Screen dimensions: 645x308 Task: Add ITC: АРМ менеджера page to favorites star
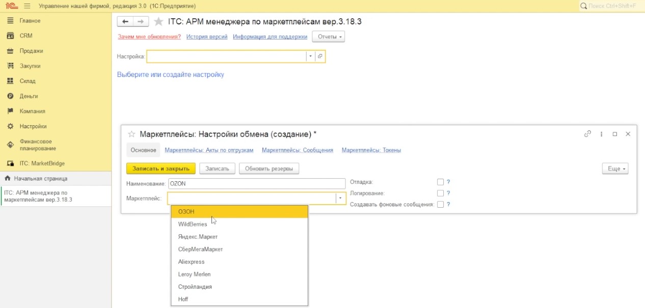point(158,21)
